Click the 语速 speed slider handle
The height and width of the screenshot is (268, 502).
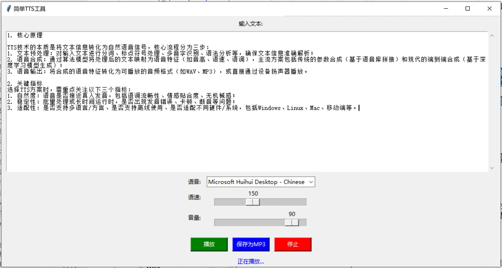(253, 202)
